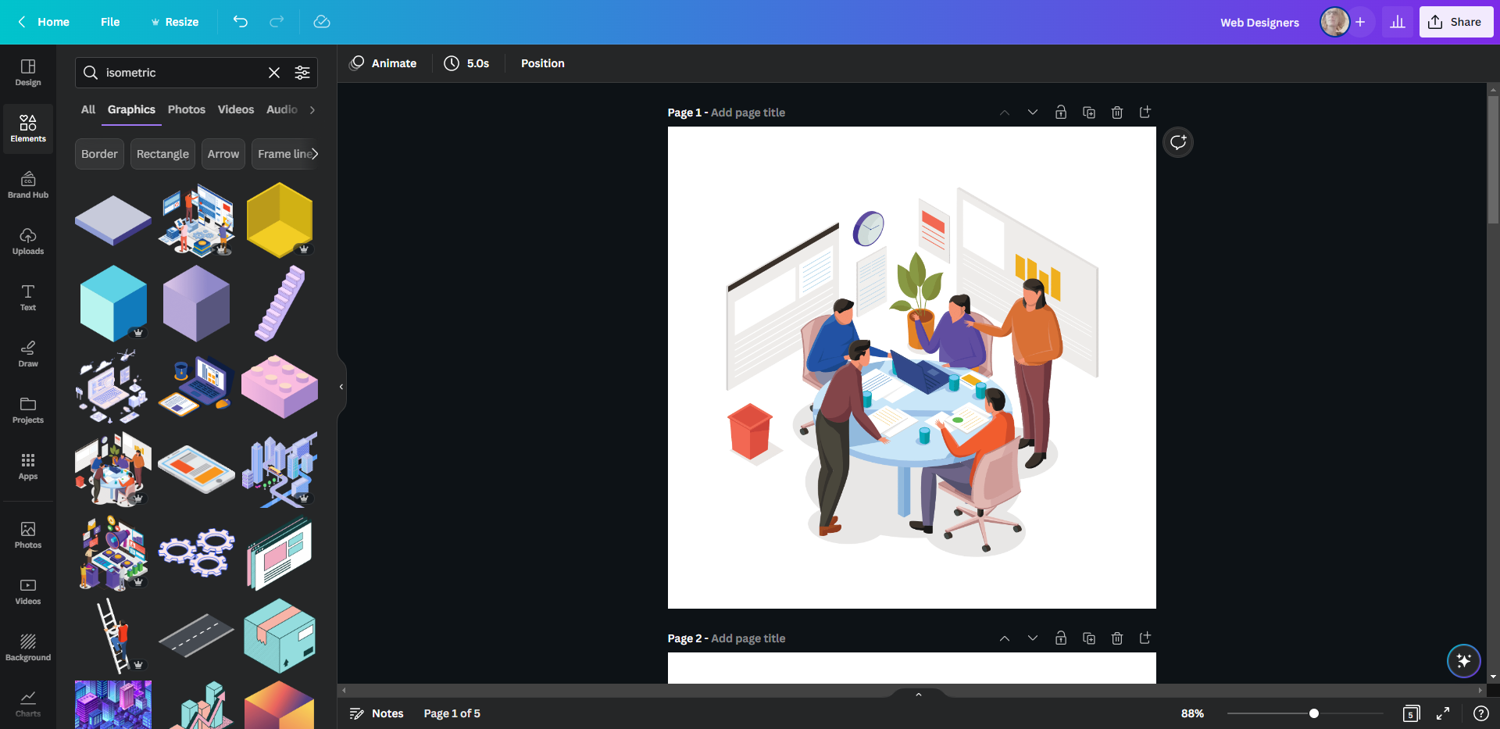Lock Page 1 with the padlock icon

pos(1061,113)
